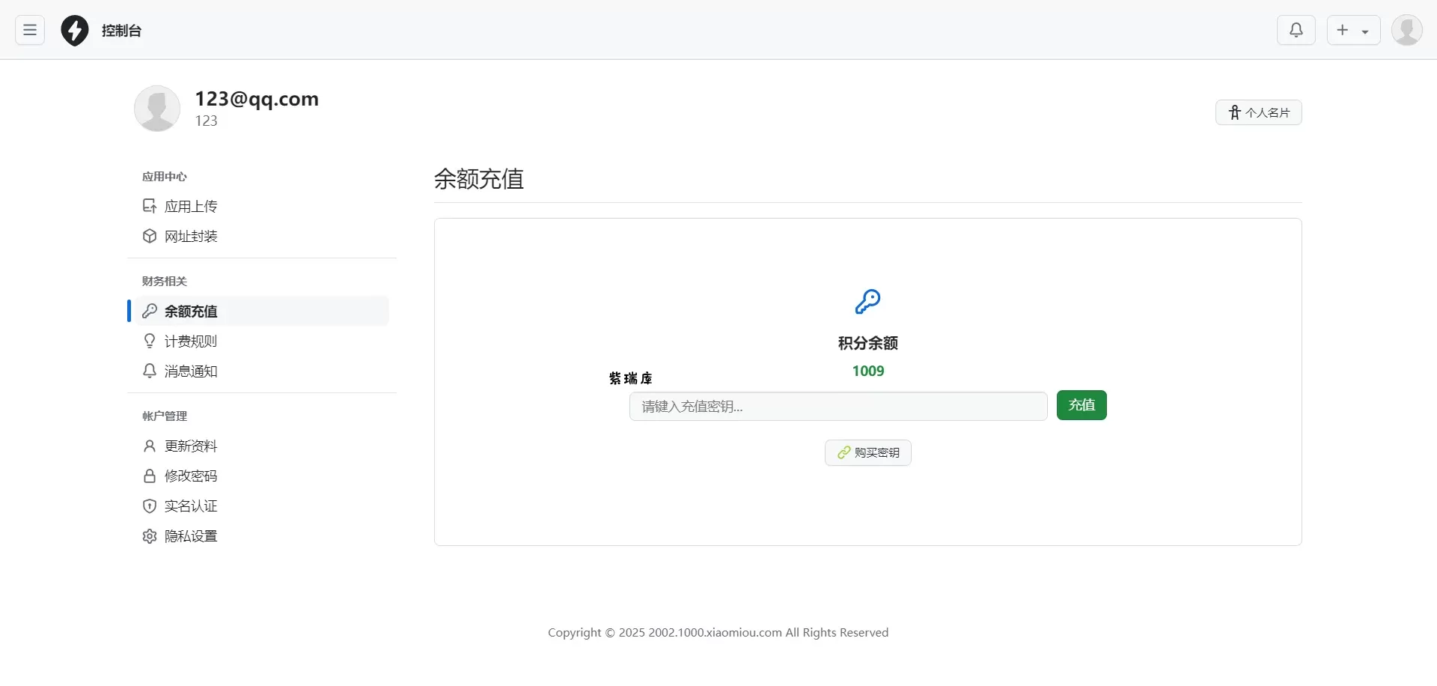Viewport: 1437px width, 686px height.
Task: Open the user avatar menu
Action: (x=1406, y=30)
